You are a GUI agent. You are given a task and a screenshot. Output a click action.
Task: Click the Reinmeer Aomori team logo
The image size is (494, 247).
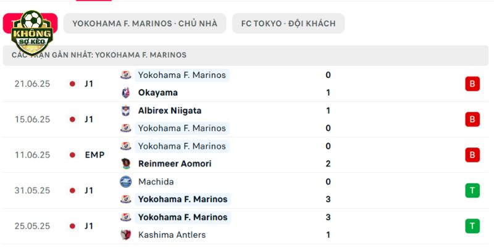(x=126, y=164)
